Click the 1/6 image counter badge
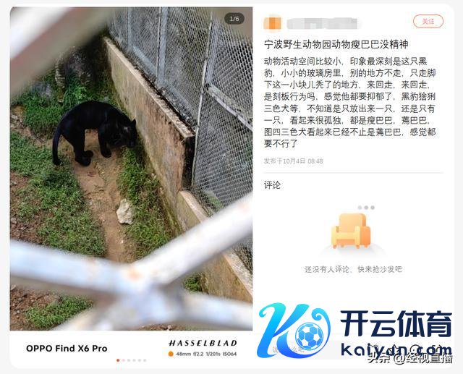 click(x=234, y=19)
